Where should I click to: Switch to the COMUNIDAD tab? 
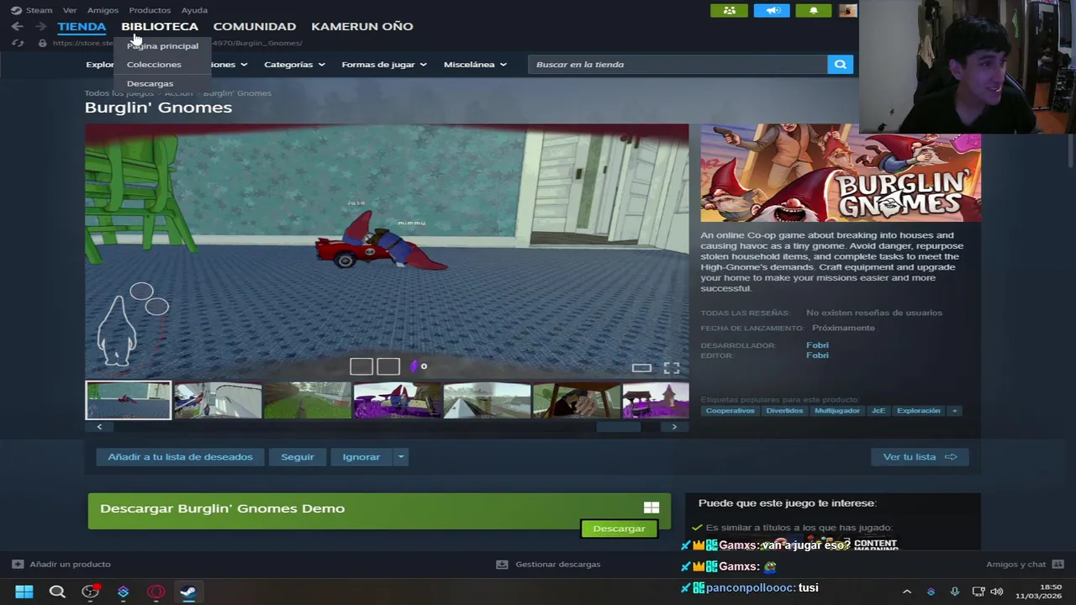(x=255, y=26)
